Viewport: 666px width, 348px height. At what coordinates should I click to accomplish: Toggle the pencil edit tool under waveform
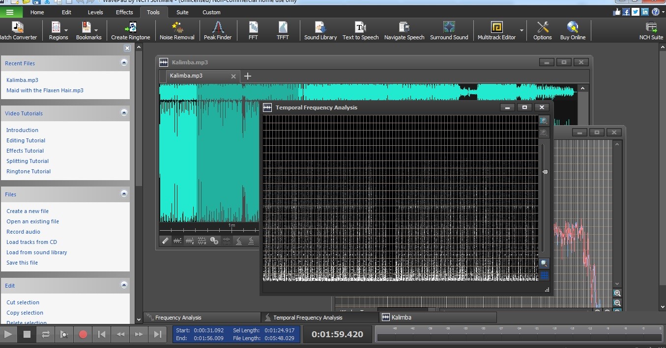[x=166, y=241]
